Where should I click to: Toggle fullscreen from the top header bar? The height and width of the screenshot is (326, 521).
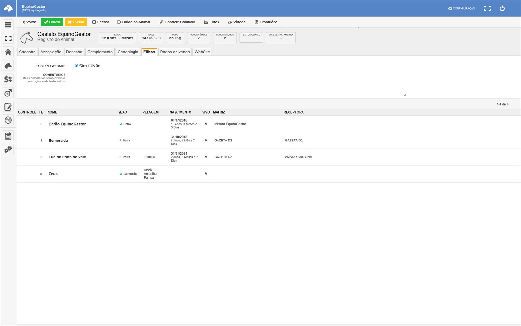487,8
